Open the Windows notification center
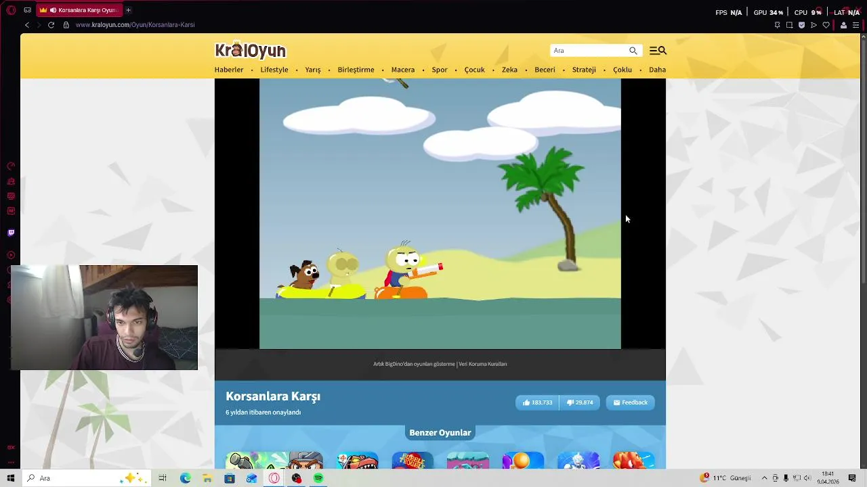867x487 pixels. (852, 478)
